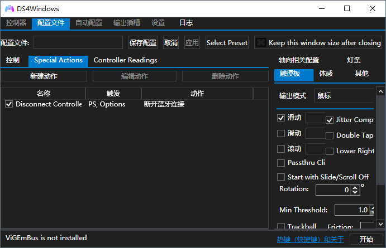Enable the unchecked 滑动 checkbox
The width and height of the screenshot is (386, 248).
281,133
